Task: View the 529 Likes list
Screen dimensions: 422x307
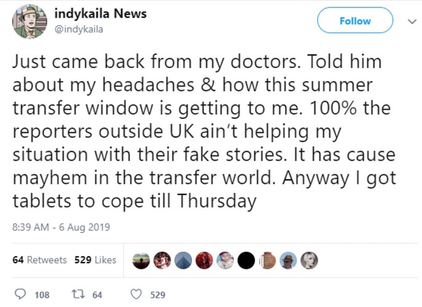Action: 95,260
